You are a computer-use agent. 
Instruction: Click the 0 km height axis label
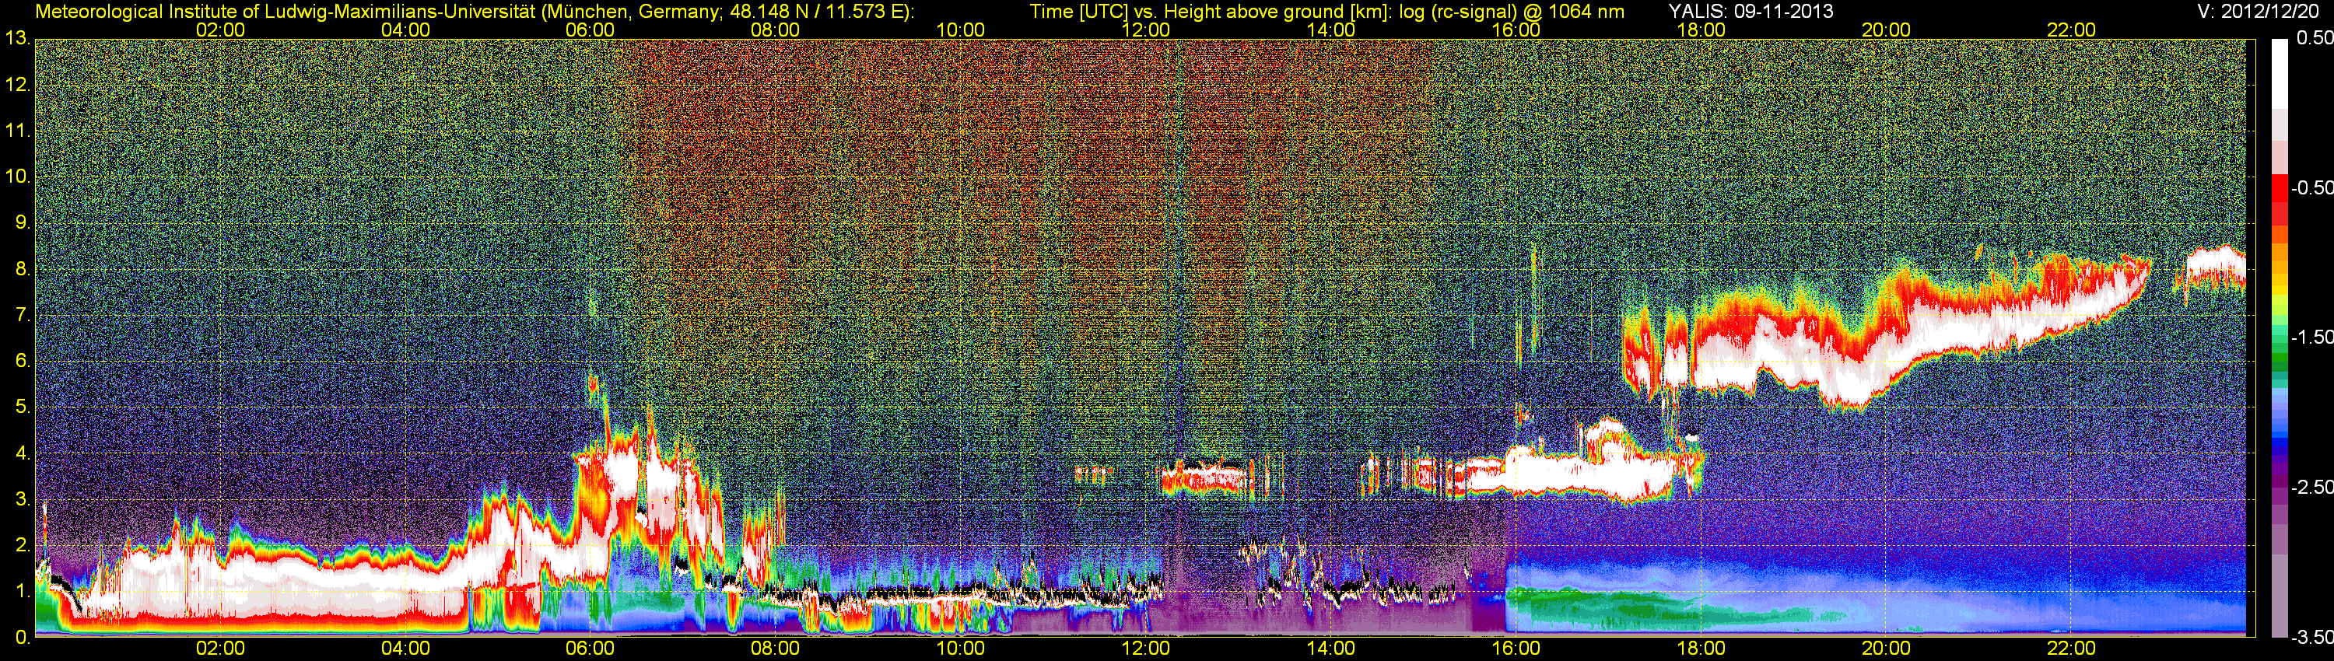tap(22, 638)
